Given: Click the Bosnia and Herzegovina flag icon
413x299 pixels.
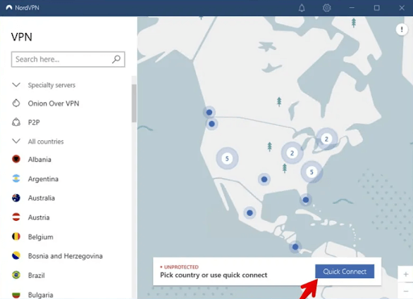Looking at the screenshot, I should [16, 255].
